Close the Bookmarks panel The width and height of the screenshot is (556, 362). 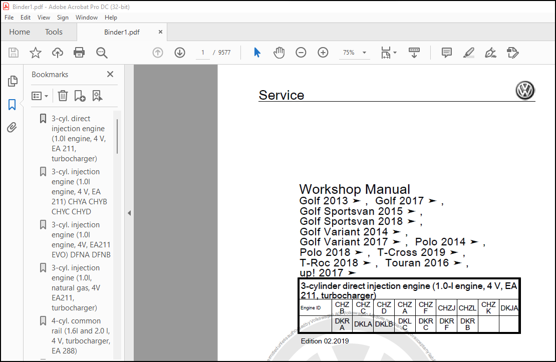tap(110, 74)
